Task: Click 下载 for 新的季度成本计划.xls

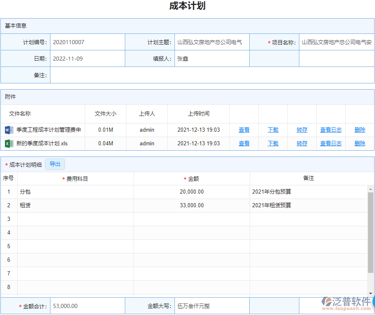Action: tap(272, 143)
